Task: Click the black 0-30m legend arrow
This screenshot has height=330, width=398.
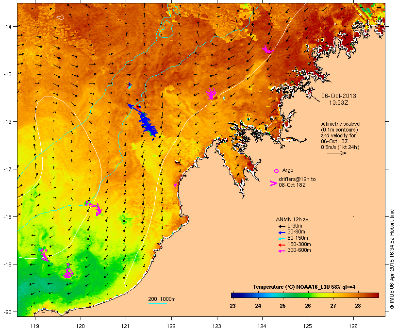Action: (282, 226)
